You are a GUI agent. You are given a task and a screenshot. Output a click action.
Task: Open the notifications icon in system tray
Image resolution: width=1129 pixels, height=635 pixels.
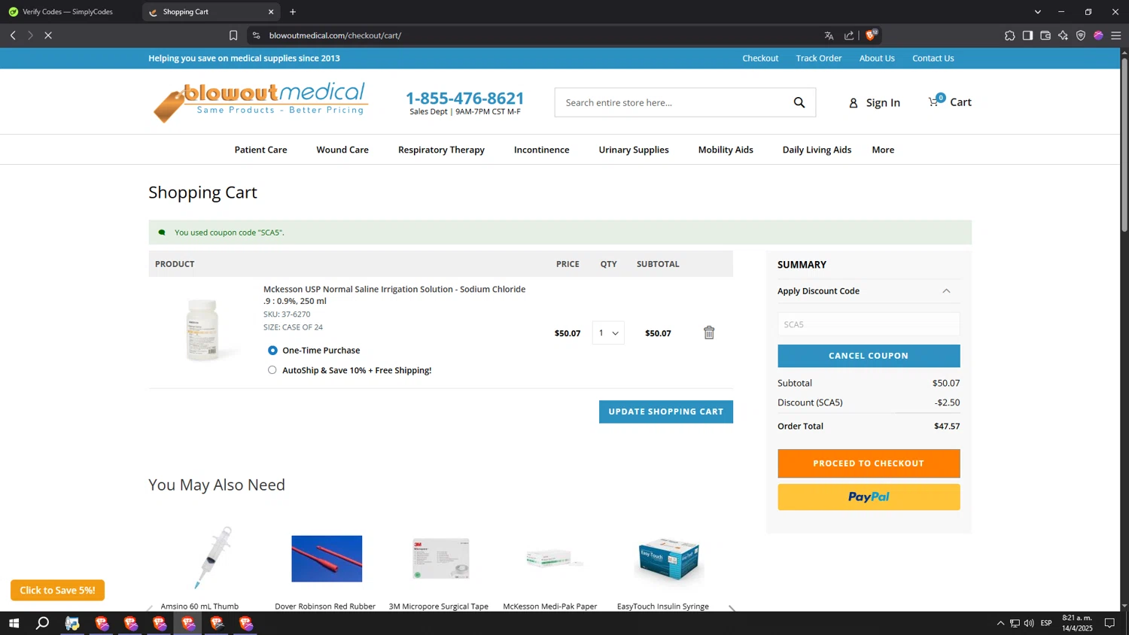1109,623
